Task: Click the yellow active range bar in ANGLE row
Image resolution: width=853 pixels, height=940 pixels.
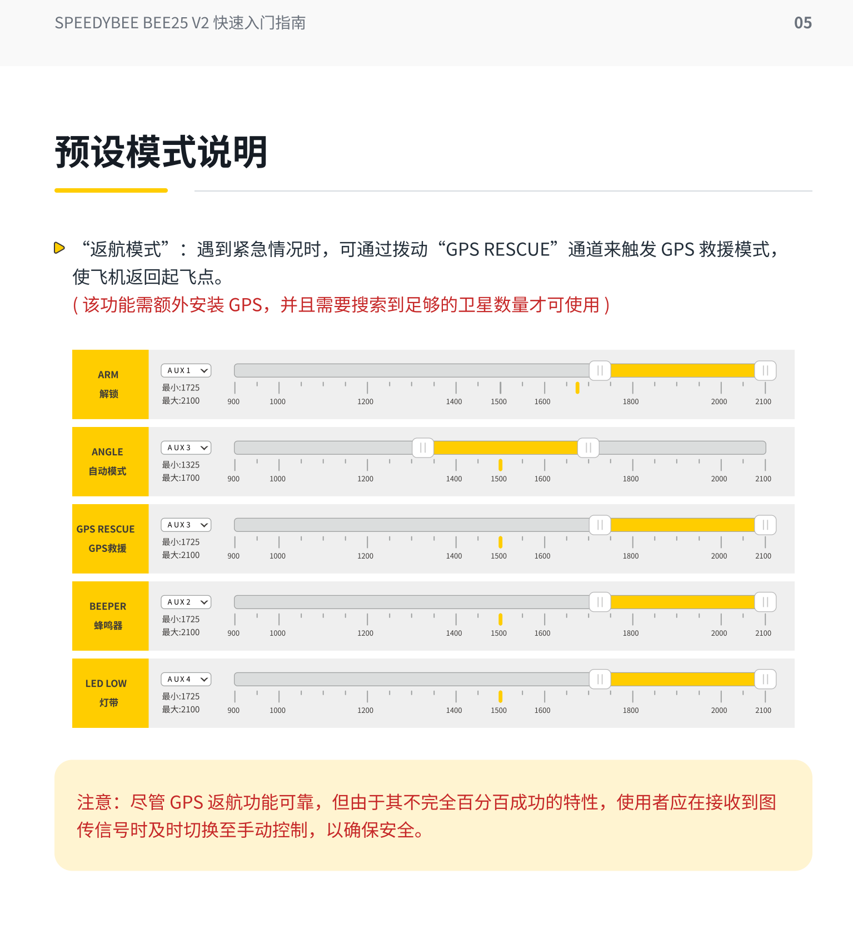Action: coord(506,448)
